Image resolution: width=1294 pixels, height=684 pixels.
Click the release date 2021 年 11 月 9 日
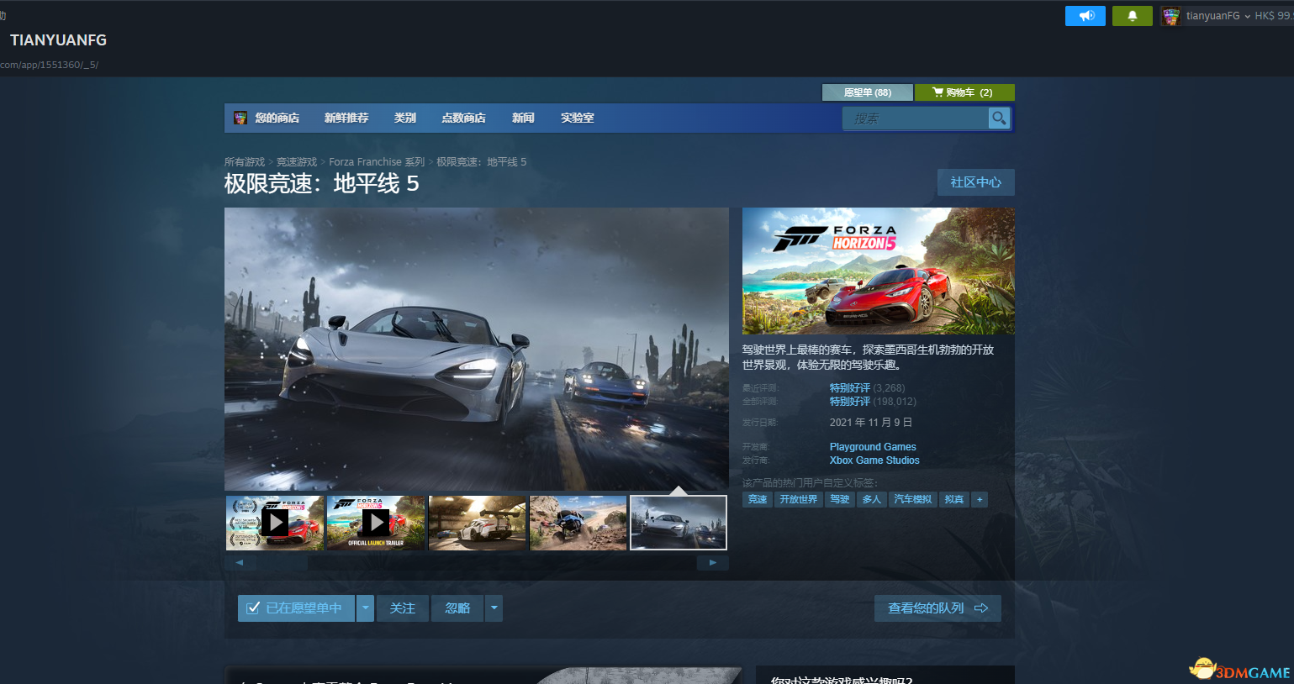(x=871, y=423)
